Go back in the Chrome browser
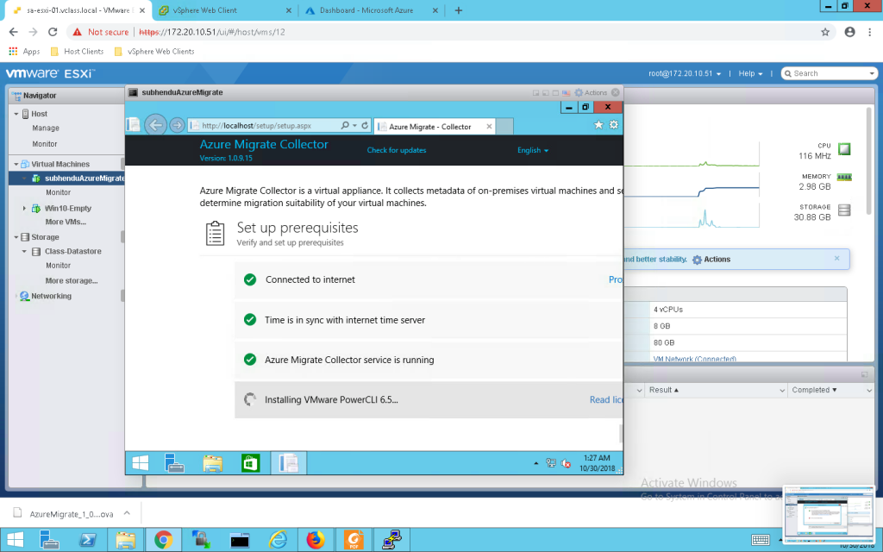The height and width of the screenshot is (552, 883). 14,32
